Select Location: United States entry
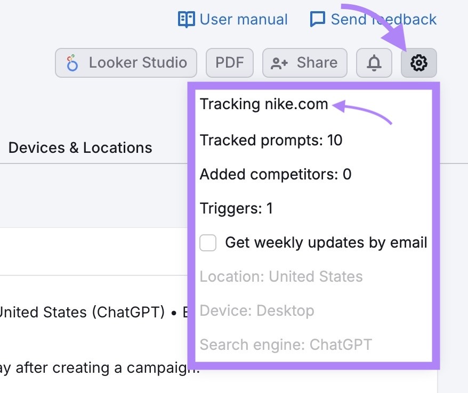This screenshot has width=468, height=393. (281, 276)
